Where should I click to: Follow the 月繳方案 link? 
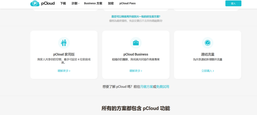146,87
